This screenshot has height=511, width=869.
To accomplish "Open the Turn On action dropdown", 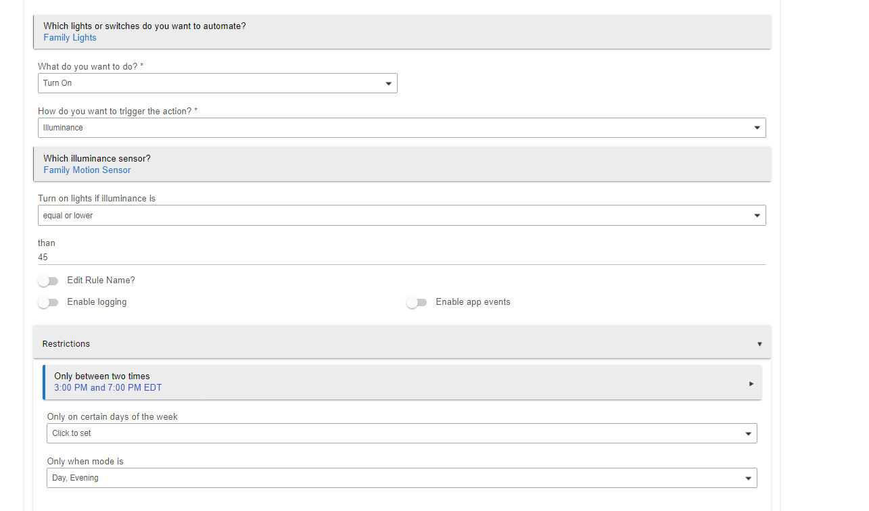I will (217, 83).
